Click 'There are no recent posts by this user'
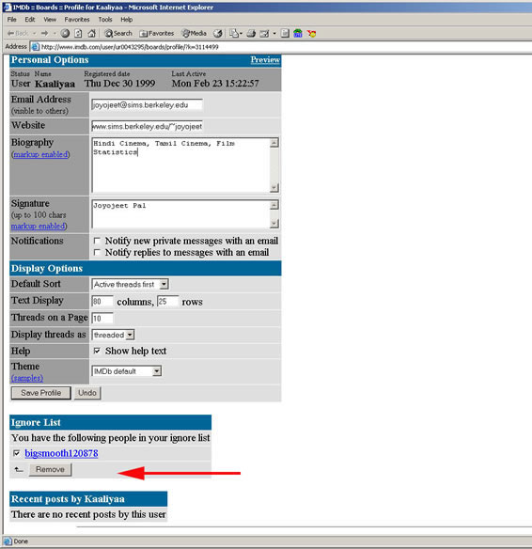The width and height of the screenshot is (532, 549). coord(88,514)
